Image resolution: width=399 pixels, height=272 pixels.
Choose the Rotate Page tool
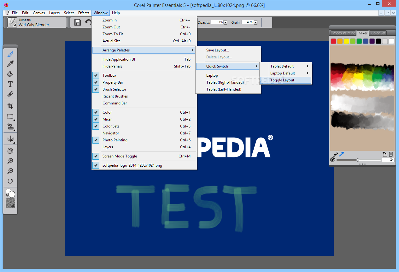point(10,181)
